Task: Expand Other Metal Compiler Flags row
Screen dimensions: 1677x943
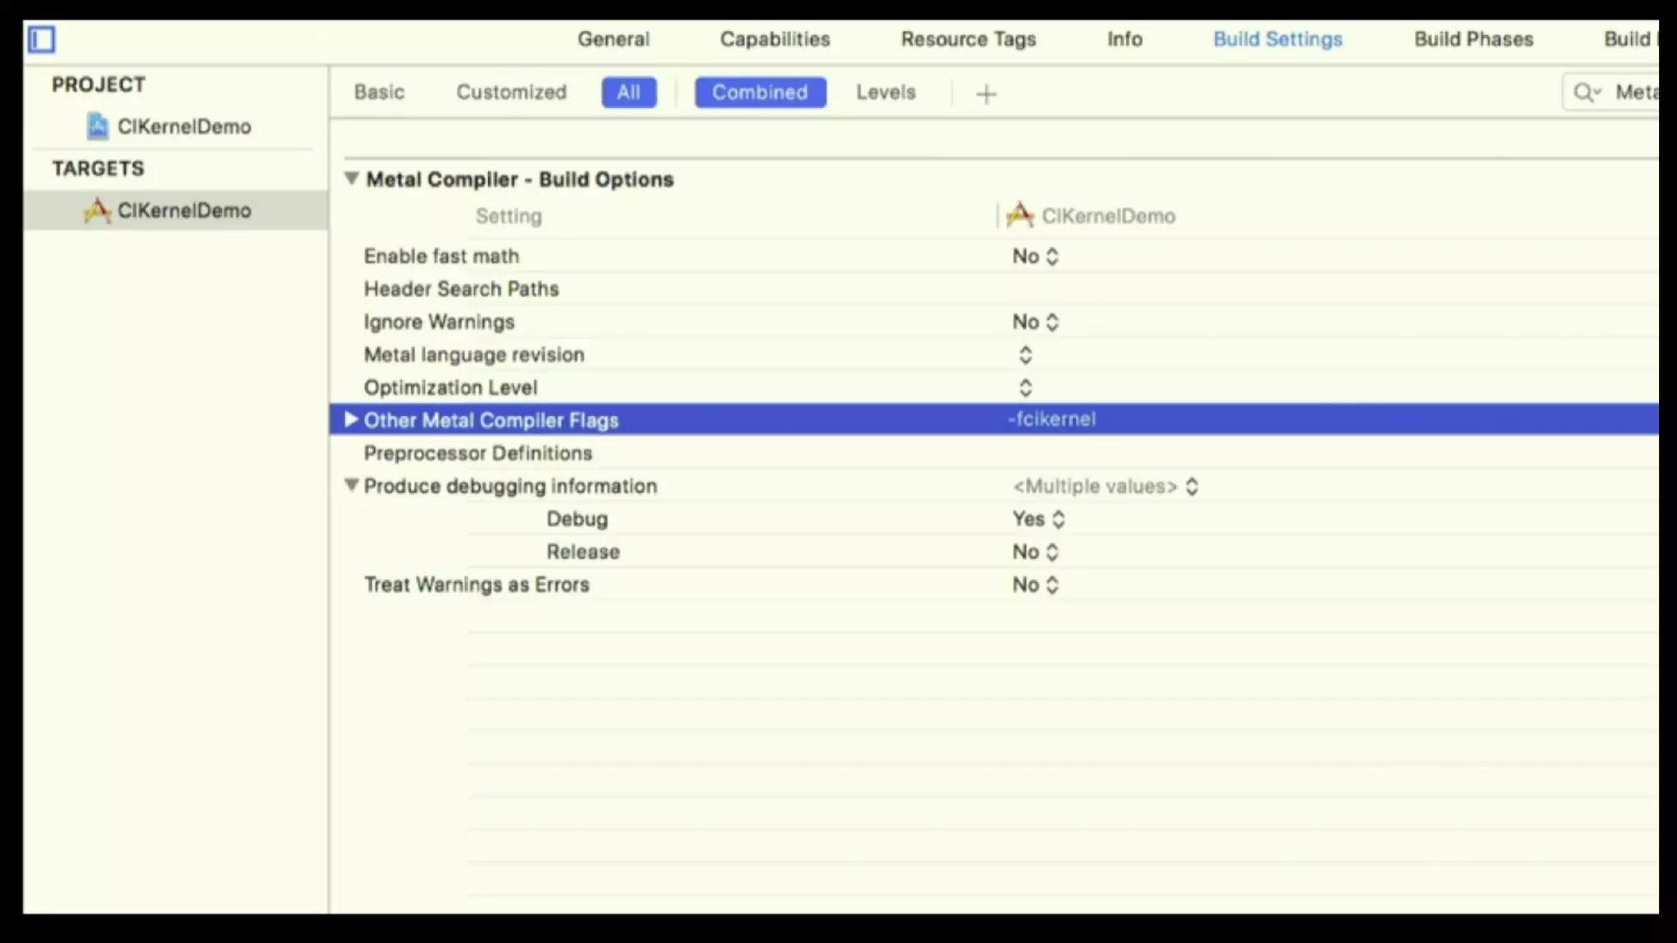Action: (351, 420)
